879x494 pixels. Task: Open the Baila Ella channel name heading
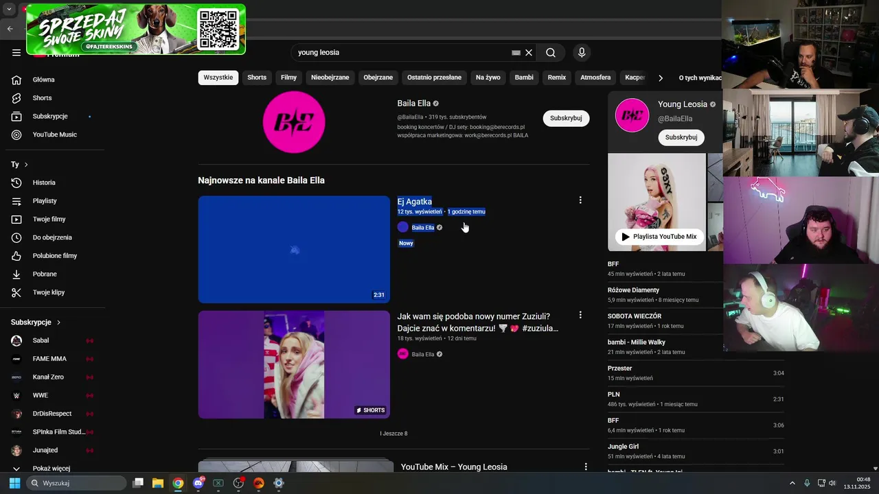coord(414,104)
